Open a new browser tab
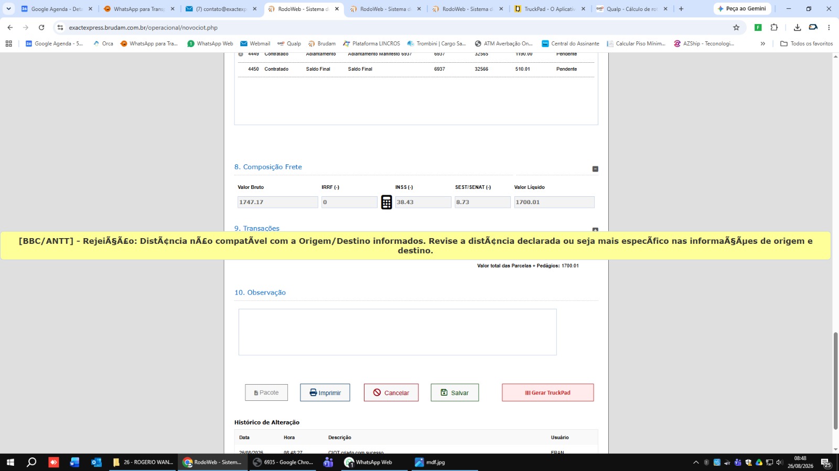Screen dimensions: 839x471 [x=681, y=9]
